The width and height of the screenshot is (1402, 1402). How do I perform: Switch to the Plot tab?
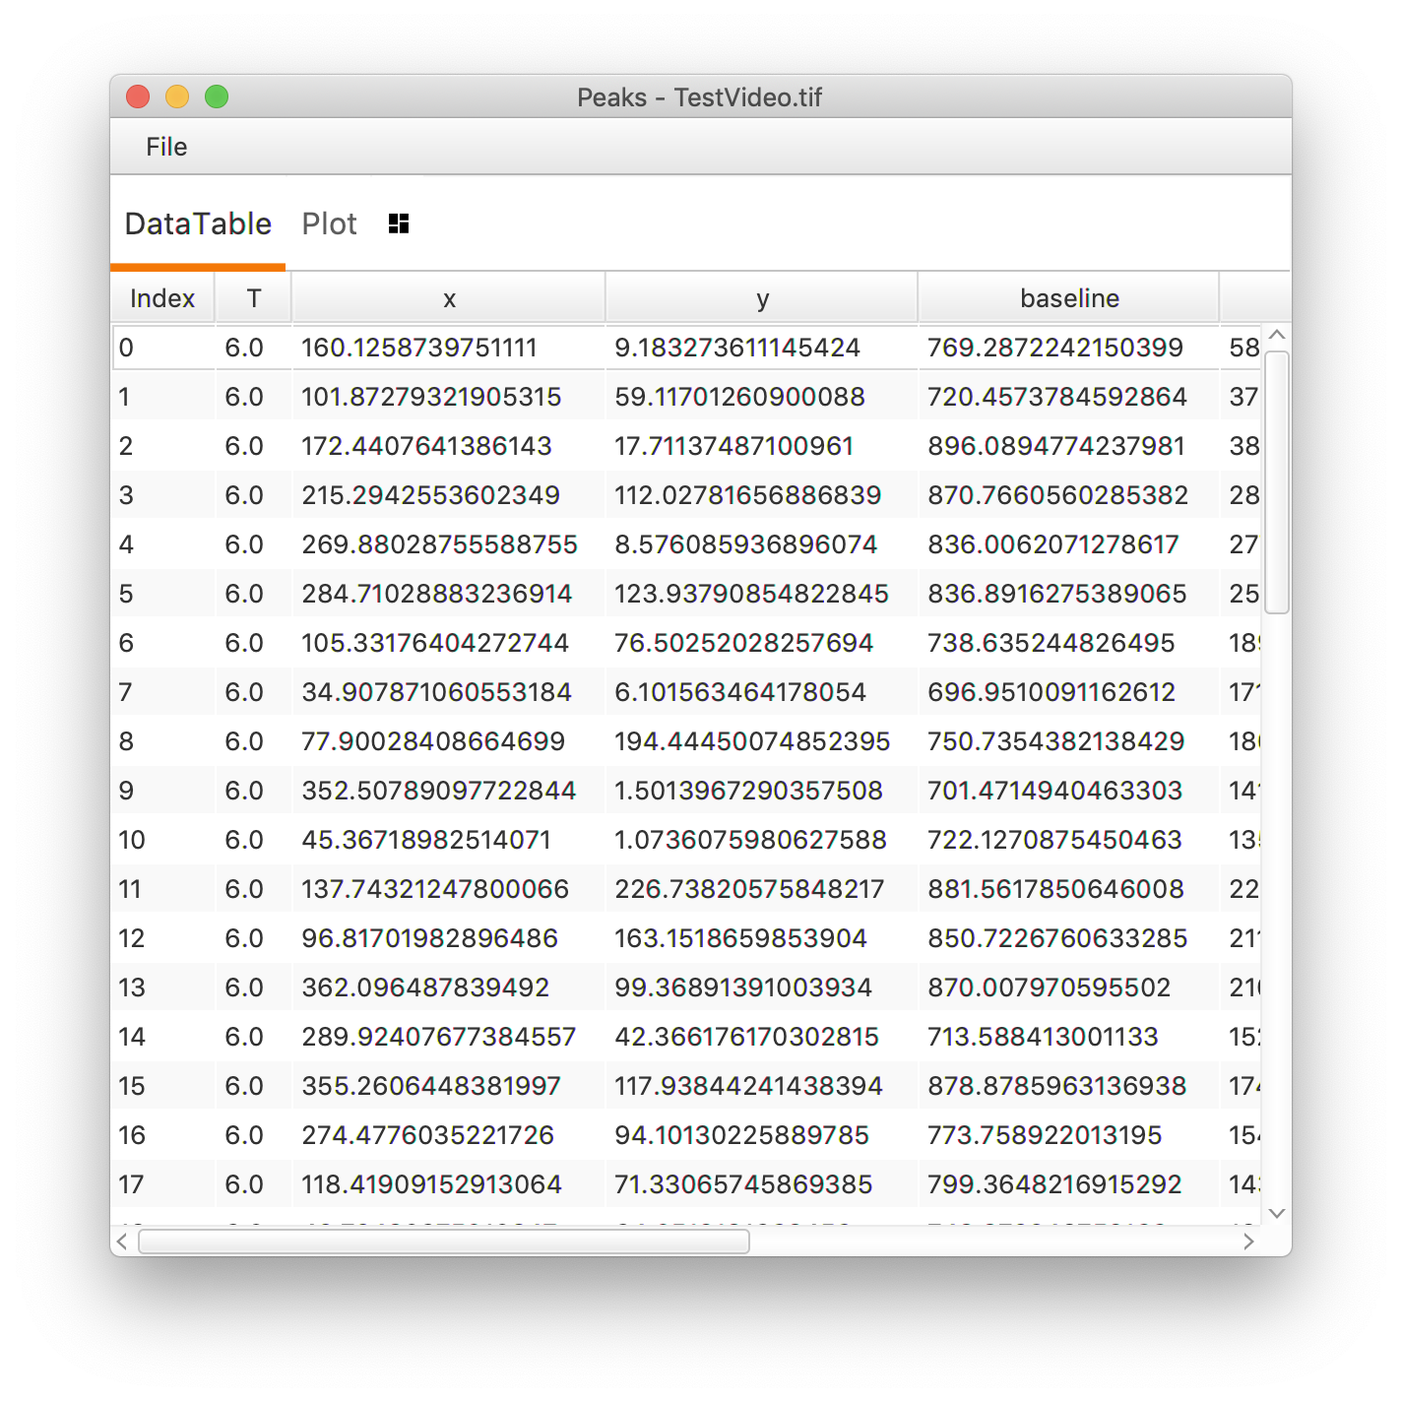[x=329, y=223]
